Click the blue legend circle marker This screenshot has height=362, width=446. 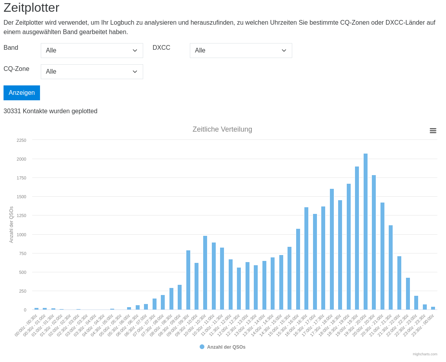202,347
